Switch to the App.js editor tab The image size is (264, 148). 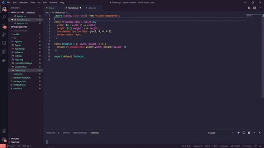(51, 8)
